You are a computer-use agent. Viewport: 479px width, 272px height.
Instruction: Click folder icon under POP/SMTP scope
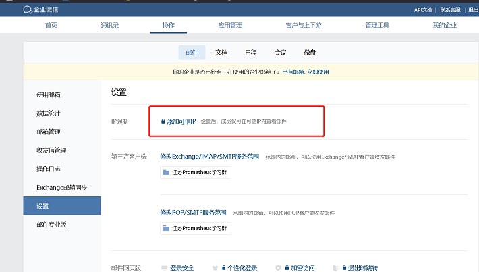(x=166, y=228)
